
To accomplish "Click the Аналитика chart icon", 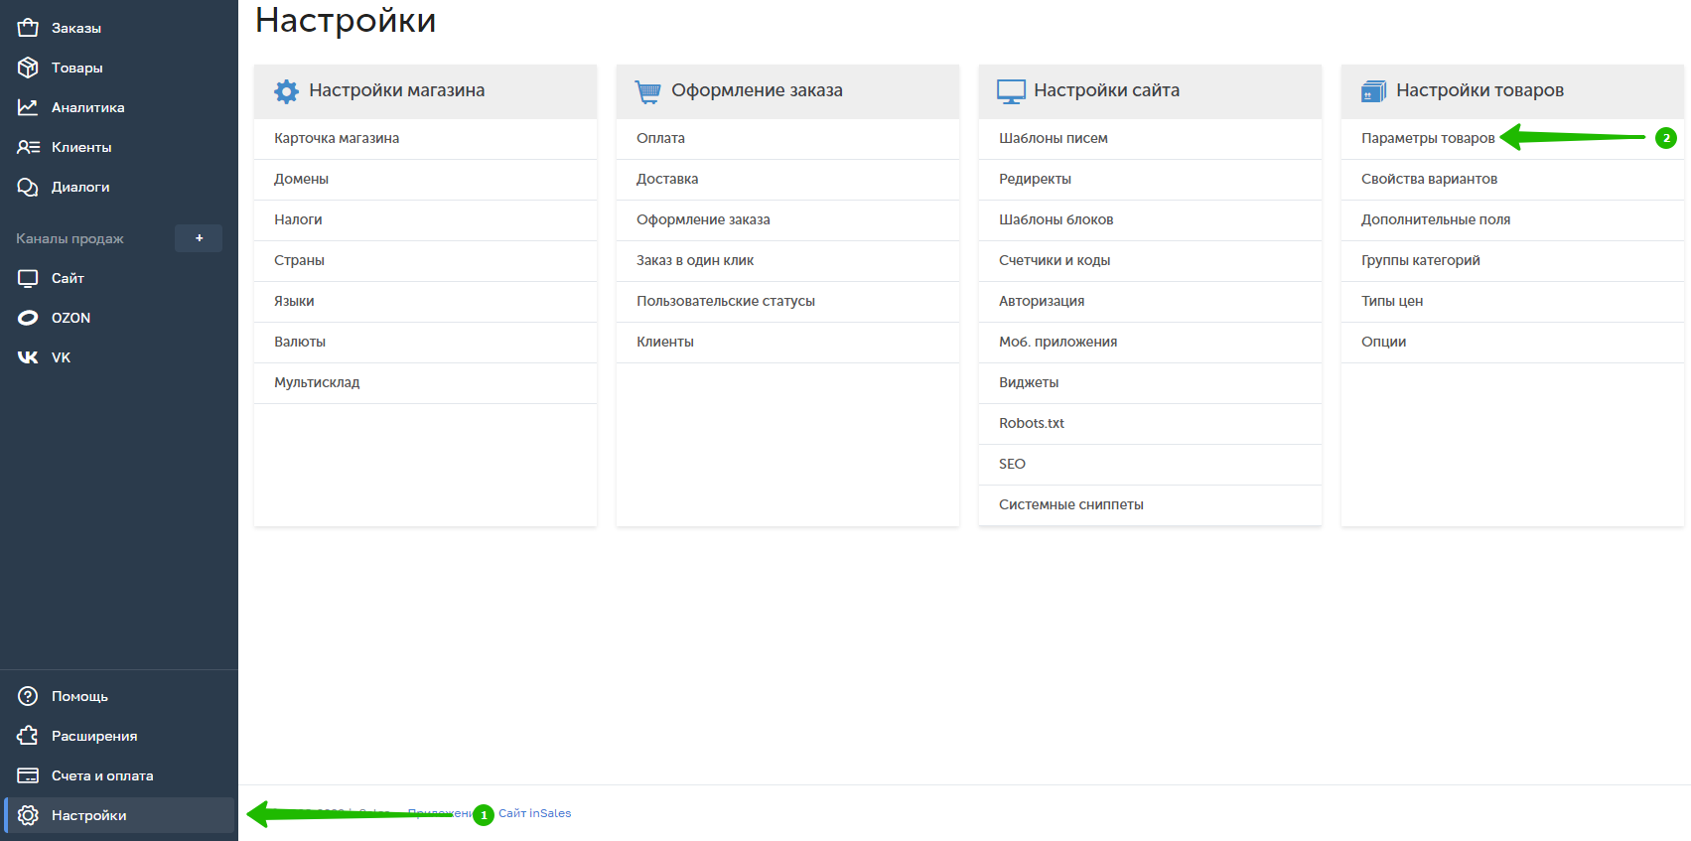I will pyautogui.click(x=28, y=107).
